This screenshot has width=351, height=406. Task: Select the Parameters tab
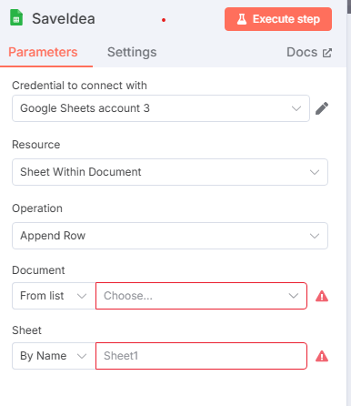pos(43,52)
